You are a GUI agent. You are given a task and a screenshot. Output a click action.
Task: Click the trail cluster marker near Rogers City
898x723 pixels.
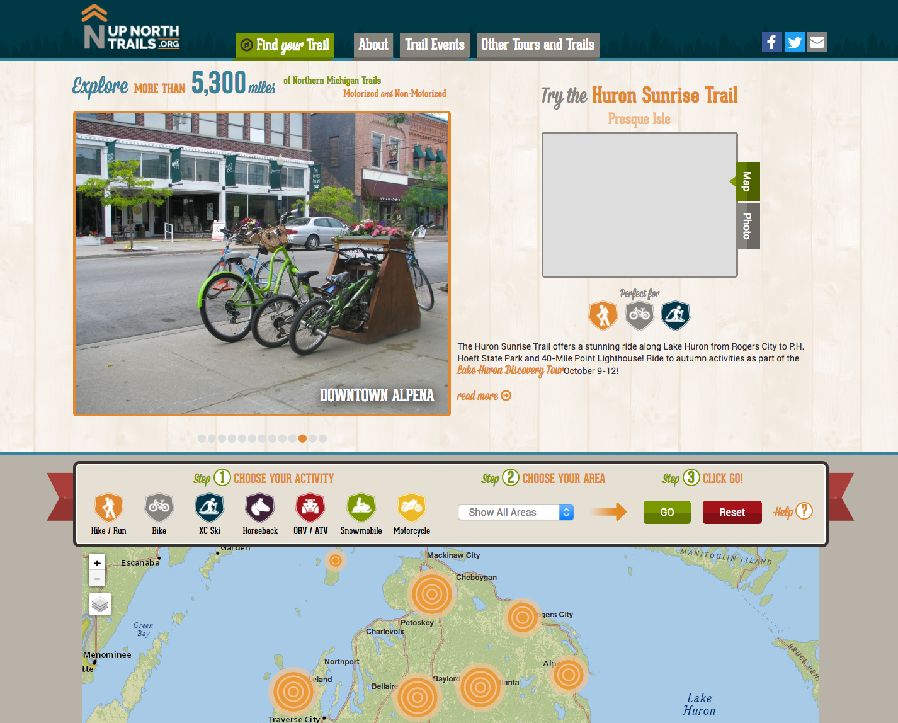522,618
